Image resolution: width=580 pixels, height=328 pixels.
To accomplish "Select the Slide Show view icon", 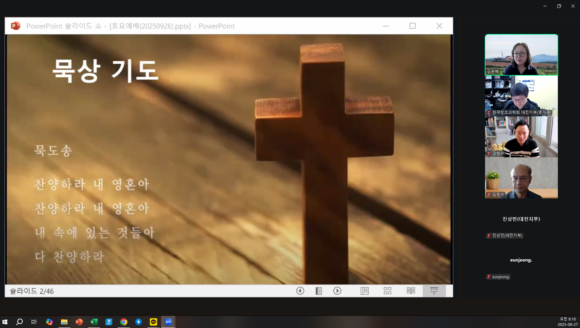I will point(434,291).
